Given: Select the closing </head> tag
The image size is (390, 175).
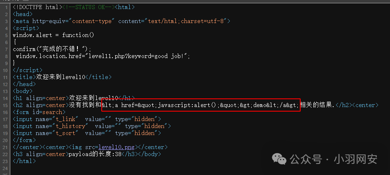Looking at the screenshot, I should [x=24, y=84].
